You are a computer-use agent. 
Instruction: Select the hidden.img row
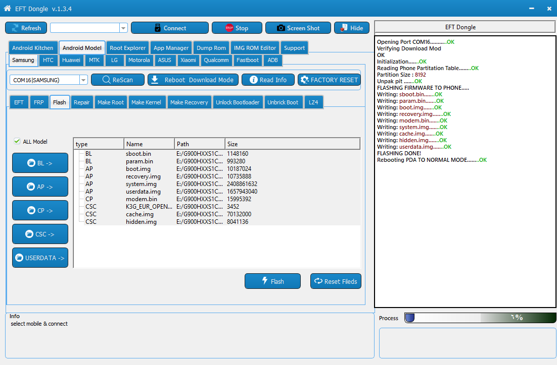pyautogui.click(x=217, y=222)
